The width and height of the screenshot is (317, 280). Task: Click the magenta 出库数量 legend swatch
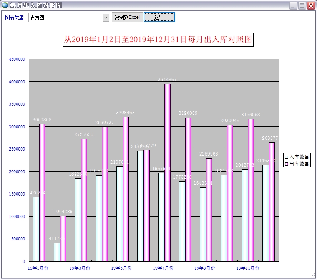pos(286,164)
